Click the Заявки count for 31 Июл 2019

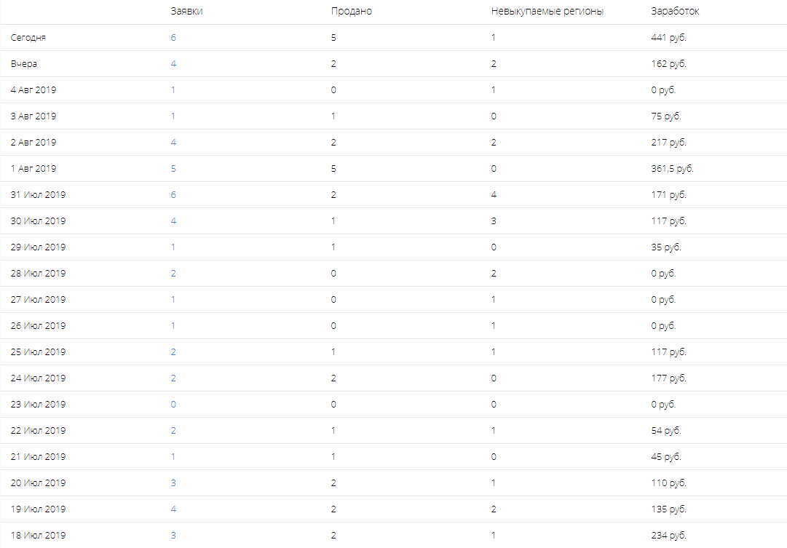tap(173, 195)
